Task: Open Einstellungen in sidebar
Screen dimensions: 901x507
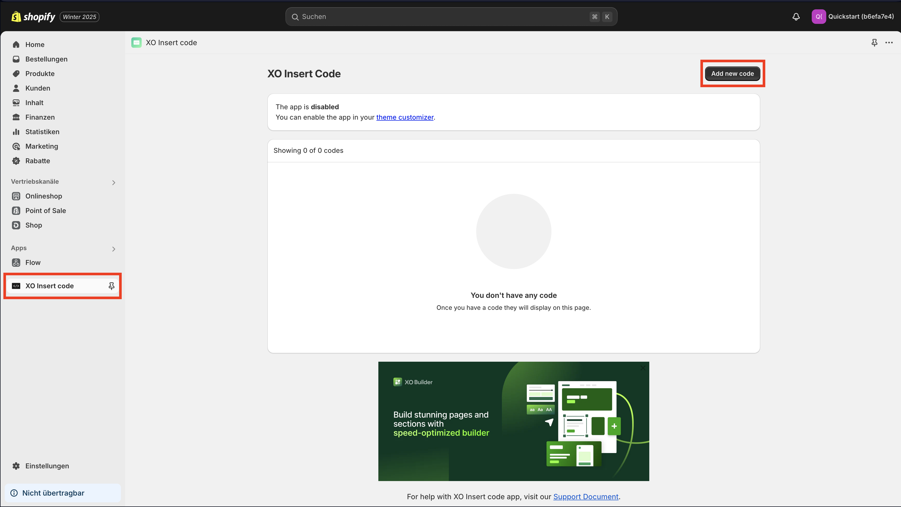Action: coord(62,466)
